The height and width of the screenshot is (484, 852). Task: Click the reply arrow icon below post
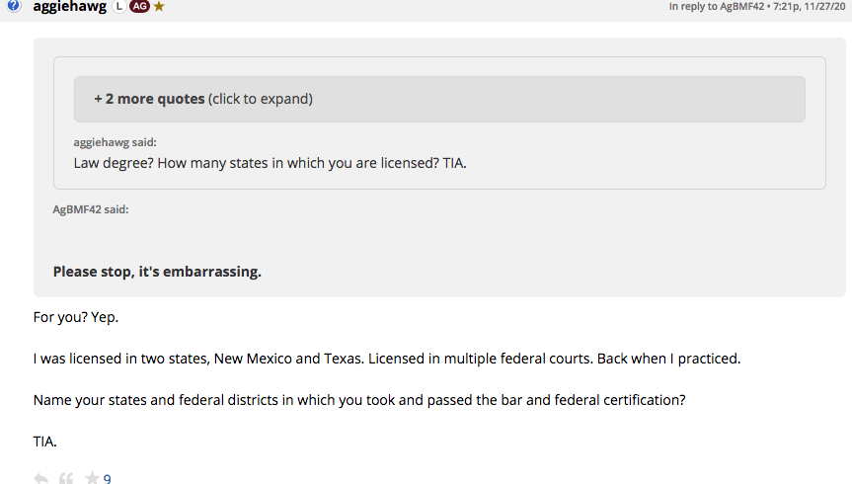[x=41, y=478]
